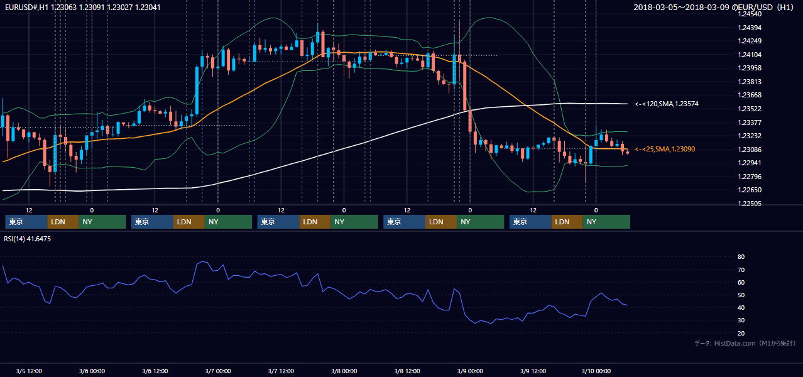Click the LDN session box for 3/5

63,222
